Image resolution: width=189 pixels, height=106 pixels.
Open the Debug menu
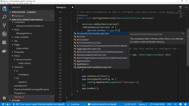[x=21, y=3]
